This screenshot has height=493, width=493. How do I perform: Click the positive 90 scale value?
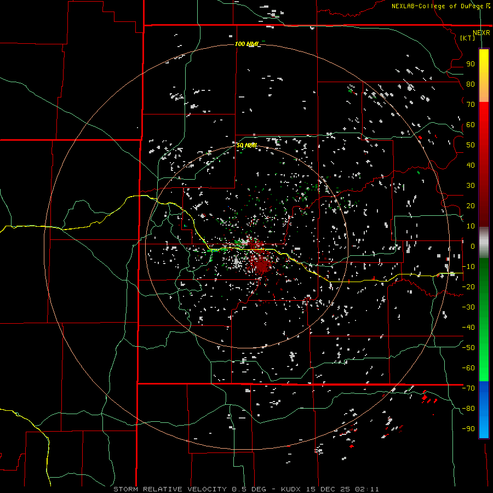(471, 64)
